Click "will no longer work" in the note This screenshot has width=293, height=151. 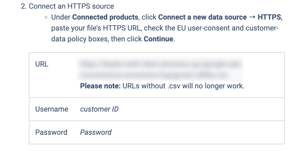coord(213,86)
